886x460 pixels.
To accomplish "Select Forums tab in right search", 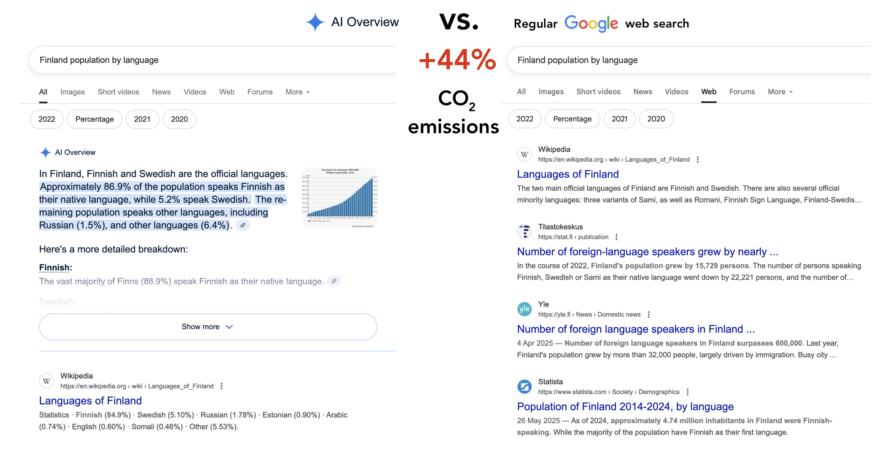I will tap(742, 92).
